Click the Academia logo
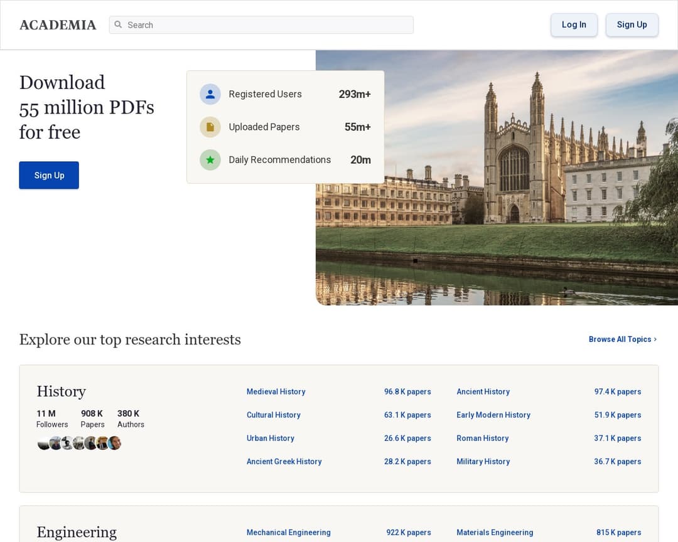Viewport: 678px width, 542px height. pyautogui.click(x=58, y=25)
